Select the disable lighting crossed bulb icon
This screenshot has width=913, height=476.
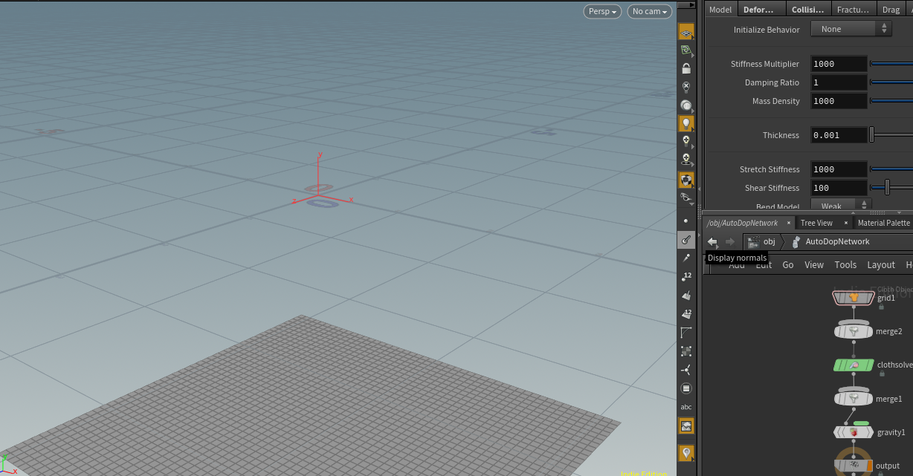pos(686,87)
